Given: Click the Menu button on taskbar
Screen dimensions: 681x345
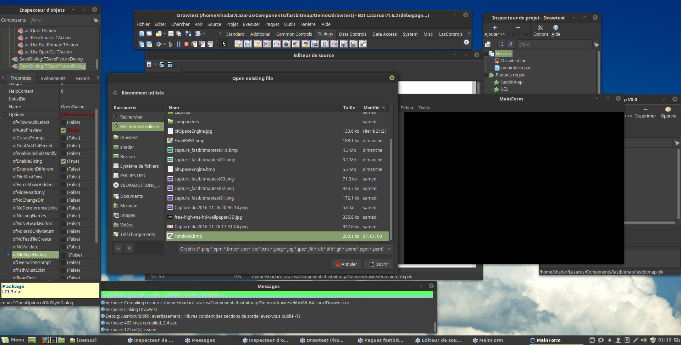Looking at the screenshot, I should [13, 340].
